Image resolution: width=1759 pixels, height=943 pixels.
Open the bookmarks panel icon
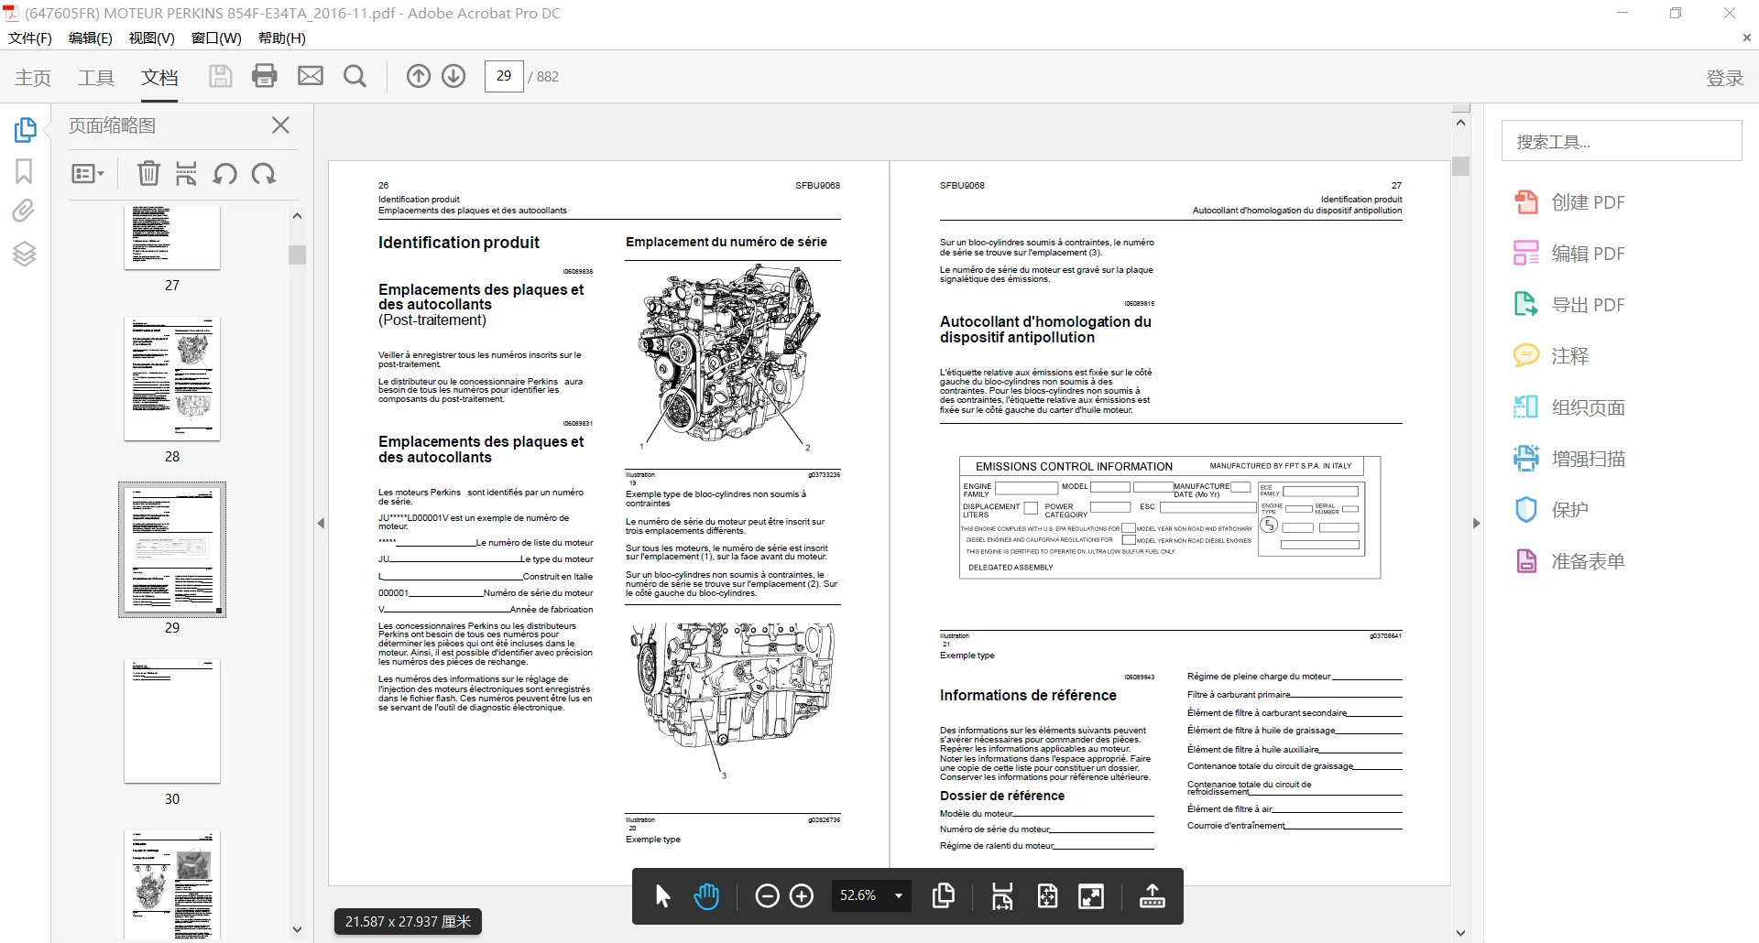[24, 171]
